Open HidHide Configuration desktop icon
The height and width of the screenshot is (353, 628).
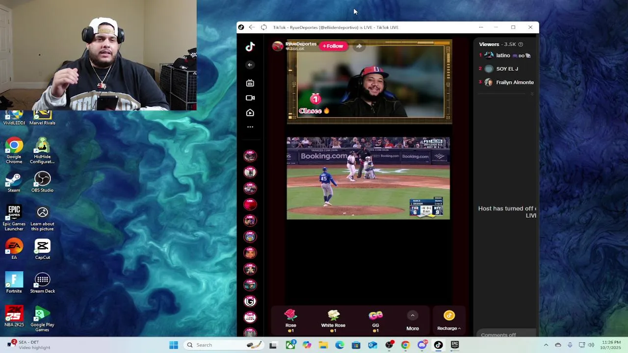pyautogui.click(x=43, y=151)
